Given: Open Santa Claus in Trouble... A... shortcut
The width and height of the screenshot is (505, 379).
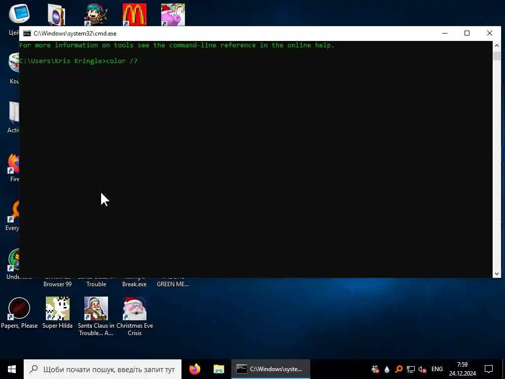Looking at the screenshot, I should point(96,316).
